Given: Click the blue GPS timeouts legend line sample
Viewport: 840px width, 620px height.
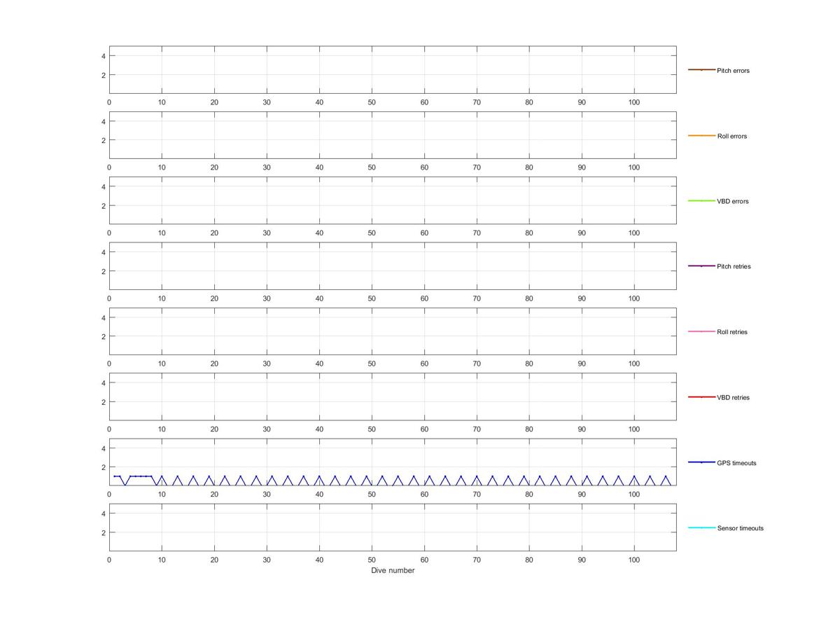Looking at the screenshot, I should pyautogui.click(x=701, y=462).
